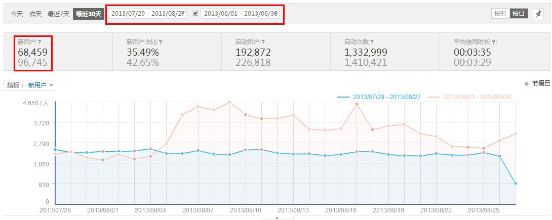Toggle the blue 2013/07/29 - 2013/08/27 legend series
The image size is (552, 220).
(379, 97)
